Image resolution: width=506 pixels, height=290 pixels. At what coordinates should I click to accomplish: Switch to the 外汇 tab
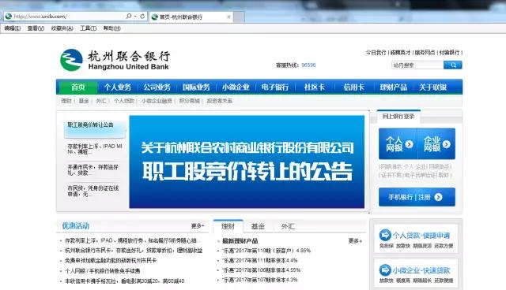tap(288, 226)
